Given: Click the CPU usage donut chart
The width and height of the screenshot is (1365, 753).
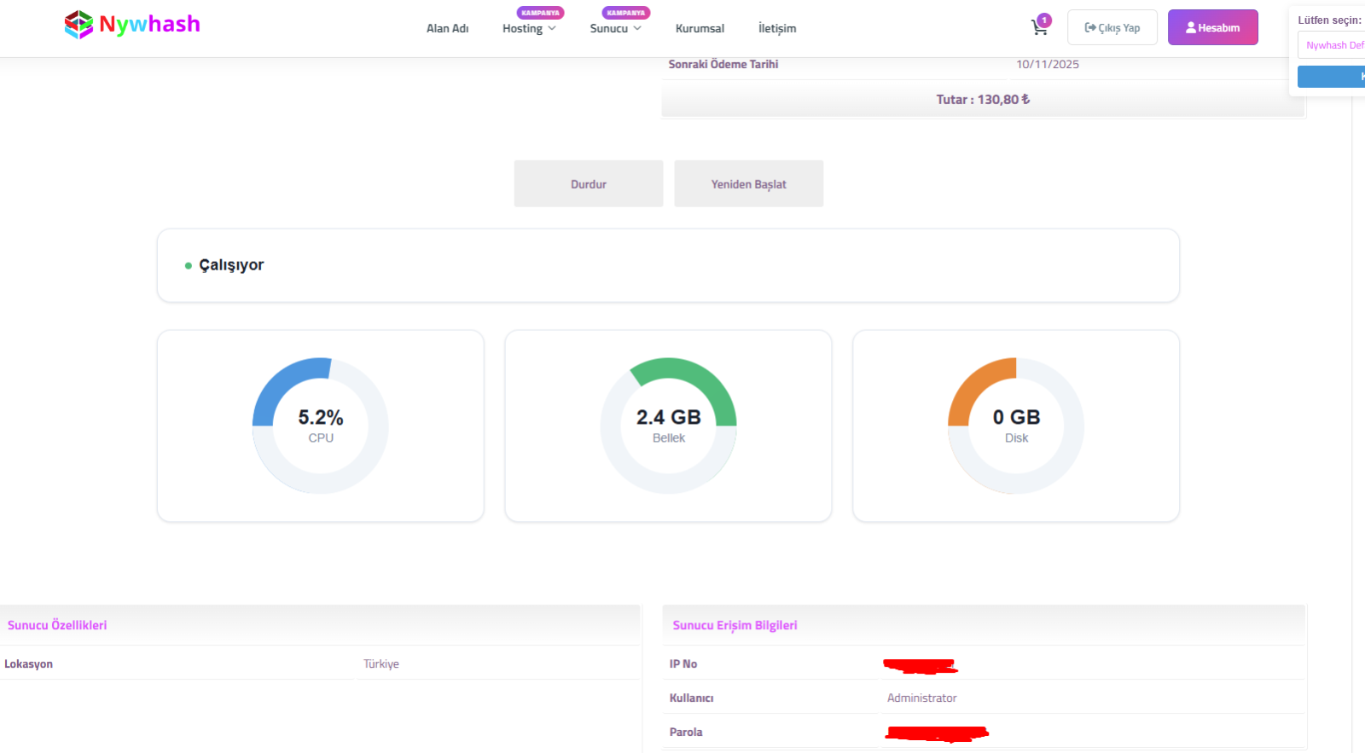Looking at the screenshot, I should pos(321,426).
